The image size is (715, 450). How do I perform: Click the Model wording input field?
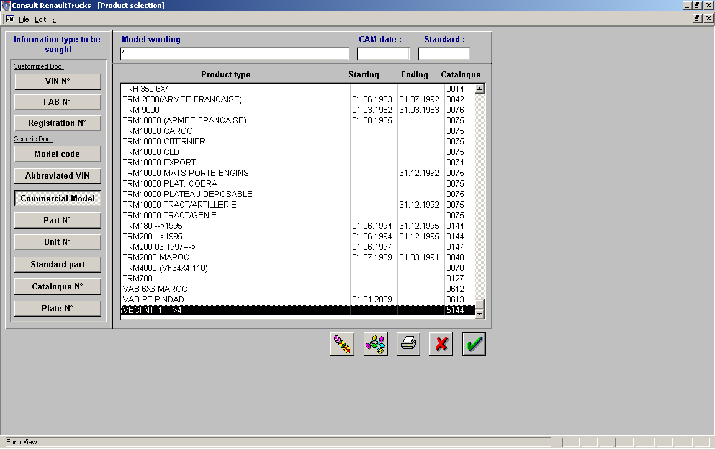235,54
